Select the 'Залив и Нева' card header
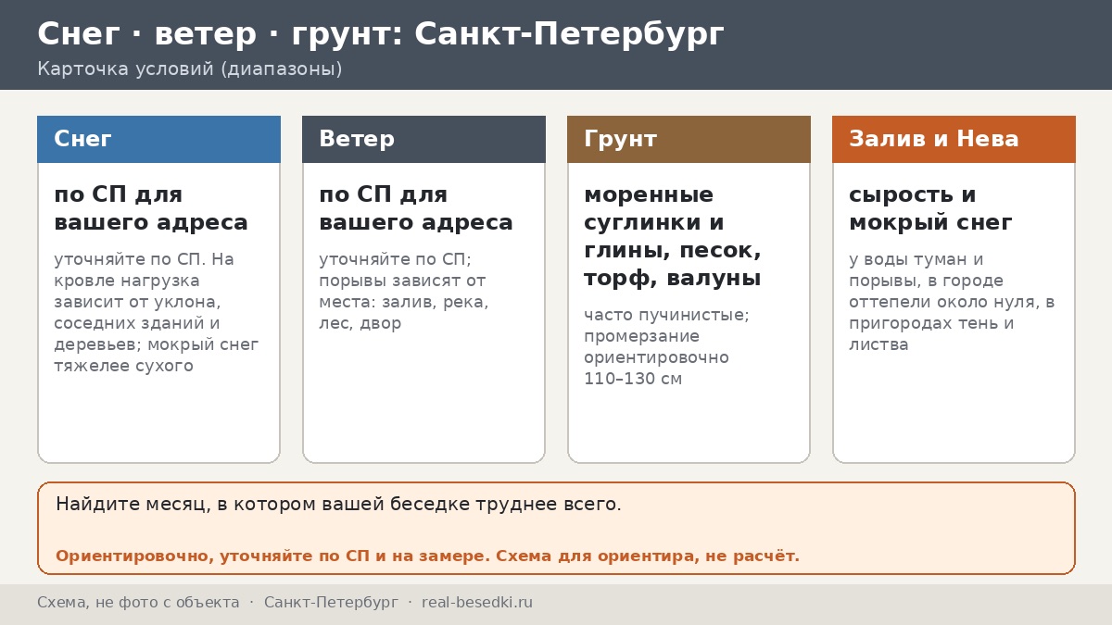This screenshot has width=1112, height=625. coord(954,139)
